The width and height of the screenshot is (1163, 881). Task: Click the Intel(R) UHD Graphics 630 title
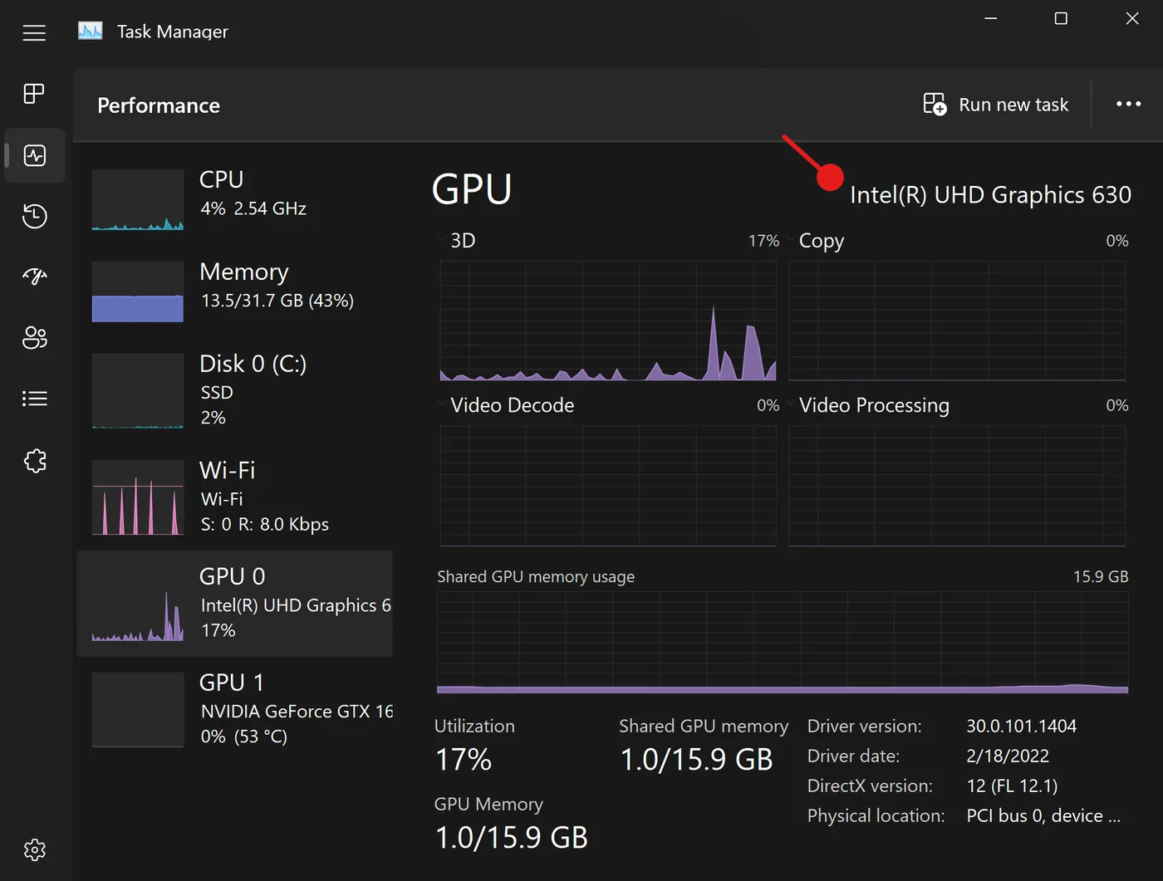[990, 194]
